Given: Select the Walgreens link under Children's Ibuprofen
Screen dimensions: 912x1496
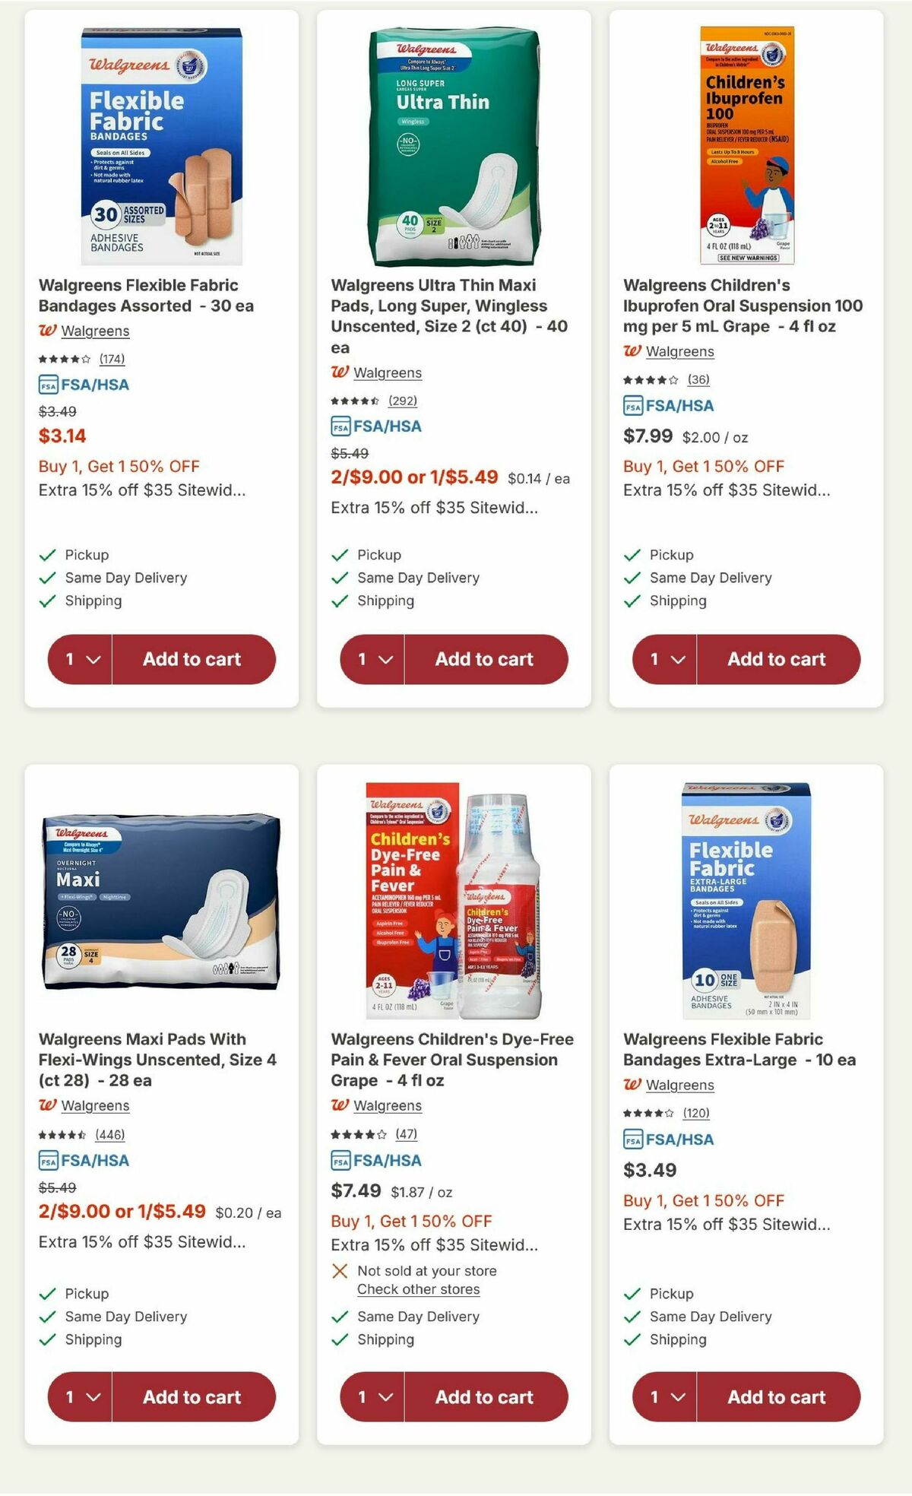Looking at the screenshot, I should (680, 351).
